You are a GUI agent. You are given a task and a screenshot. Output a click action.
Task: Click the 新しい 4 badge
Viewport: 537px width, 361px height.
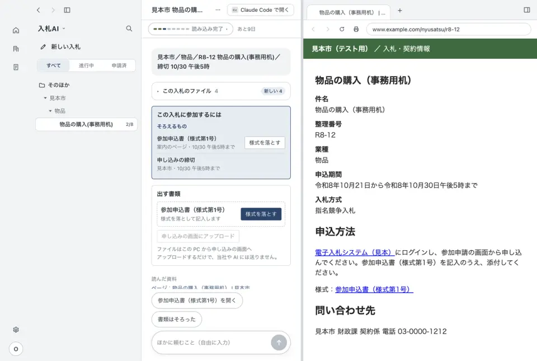[x=273, y=91]
